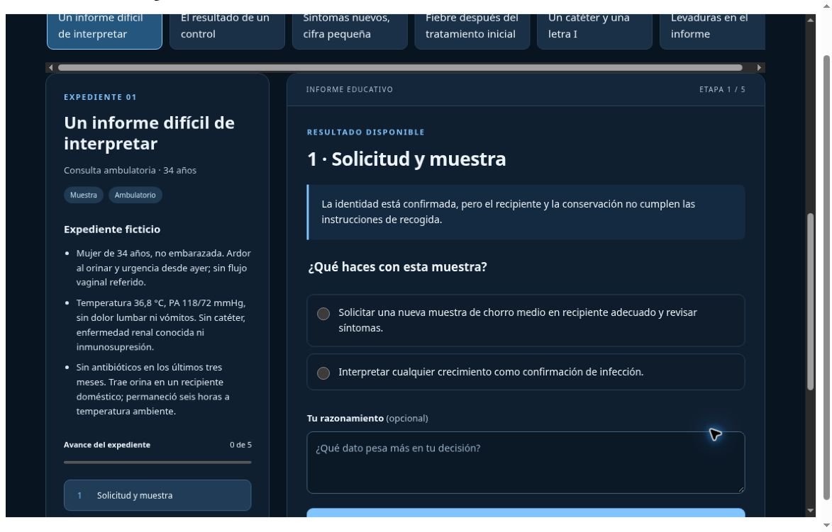This screenshot has height=532, width=832.
Task: Click "0 de 5" progress count
Action: (x=241, y=445)
